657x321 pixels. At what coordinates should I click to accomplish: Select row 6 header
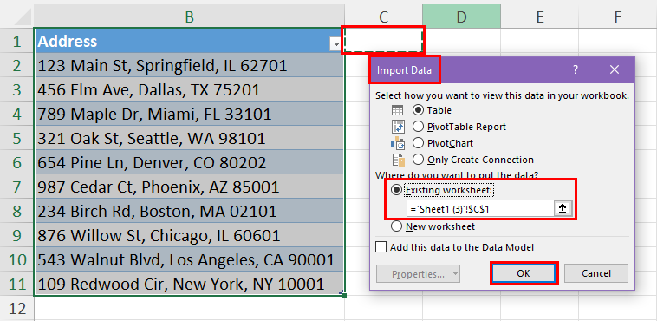16,162
